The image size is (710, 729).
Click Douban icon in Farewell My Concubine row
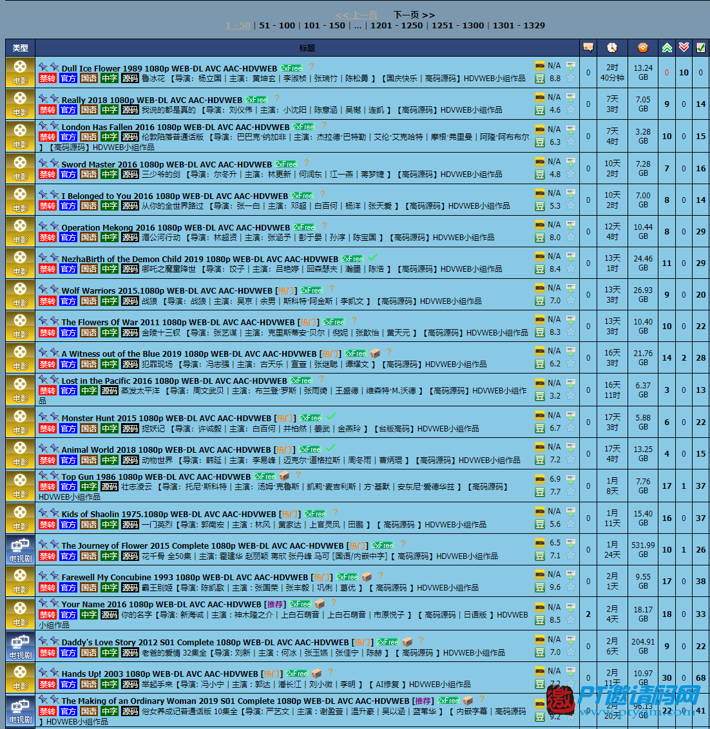540,588
